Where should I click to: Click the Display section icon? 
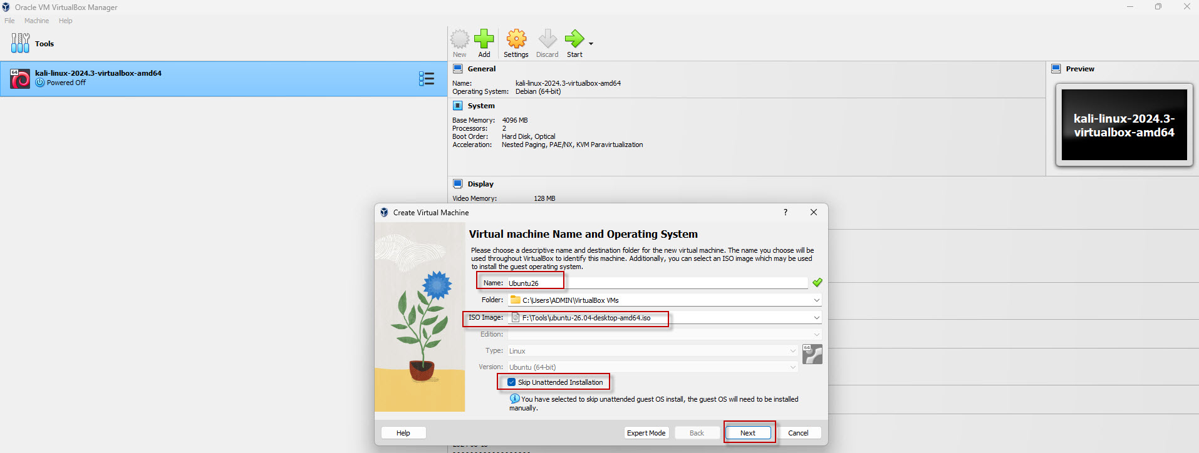[458, 184]
